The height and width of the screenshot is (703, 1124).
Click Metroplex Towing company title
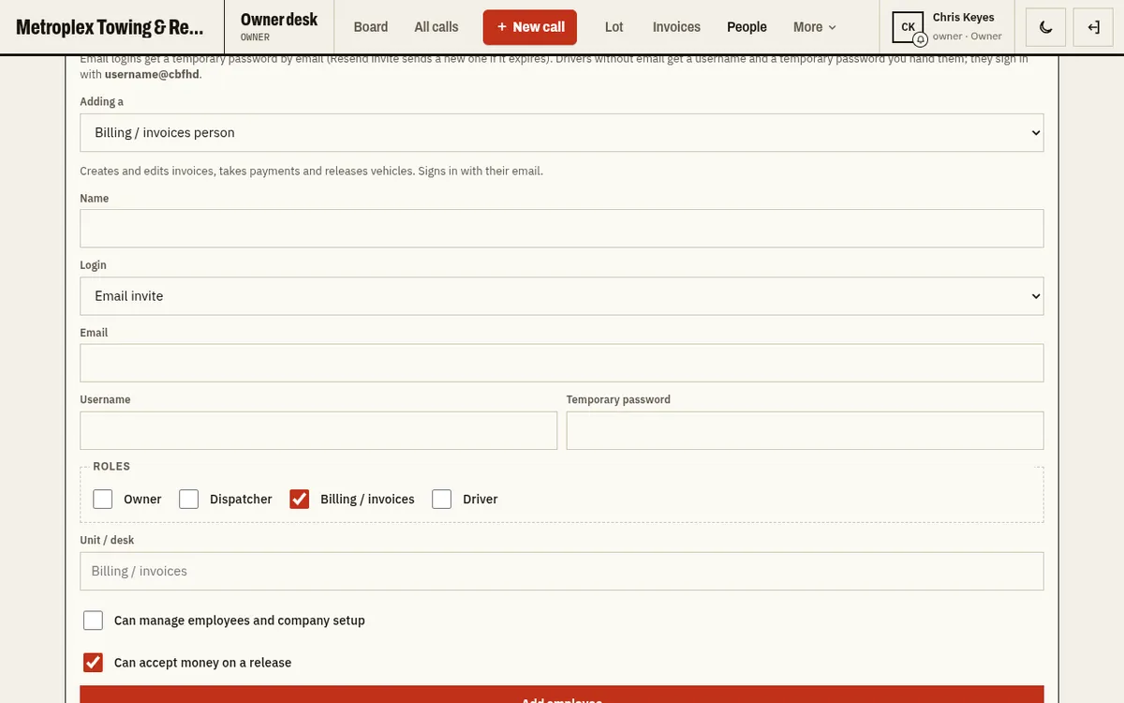(110, 27)
